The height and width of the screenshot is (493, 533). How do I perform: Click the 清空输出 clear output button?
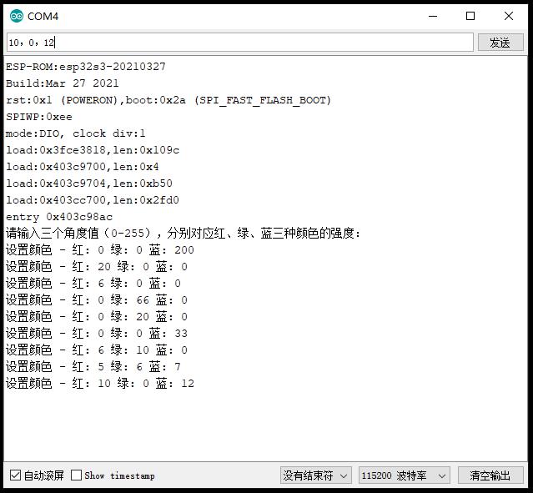(490, 475)
